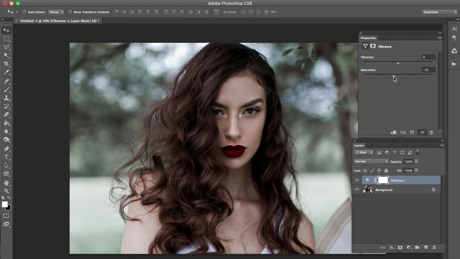Open the Layers panel flyout menu
The image size is (460, 259).
click(441, 146)
